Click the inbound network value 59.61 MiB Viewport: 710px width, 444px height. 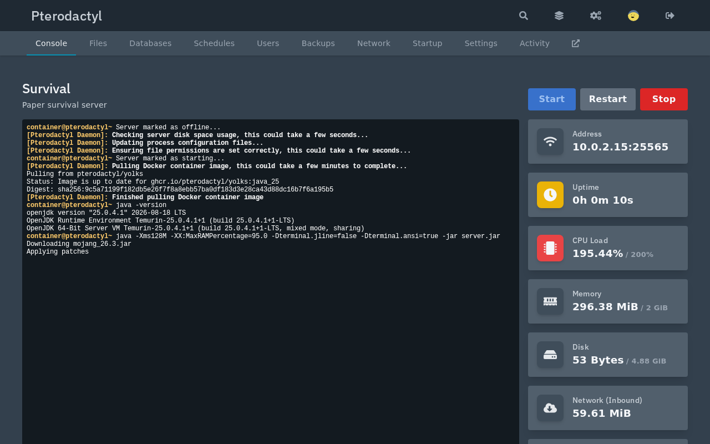602,413
